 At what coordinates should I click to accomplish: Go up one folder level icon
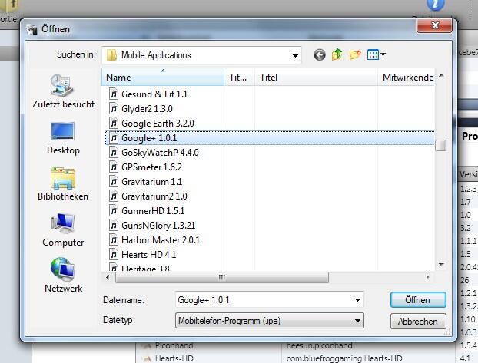[337, 54]
